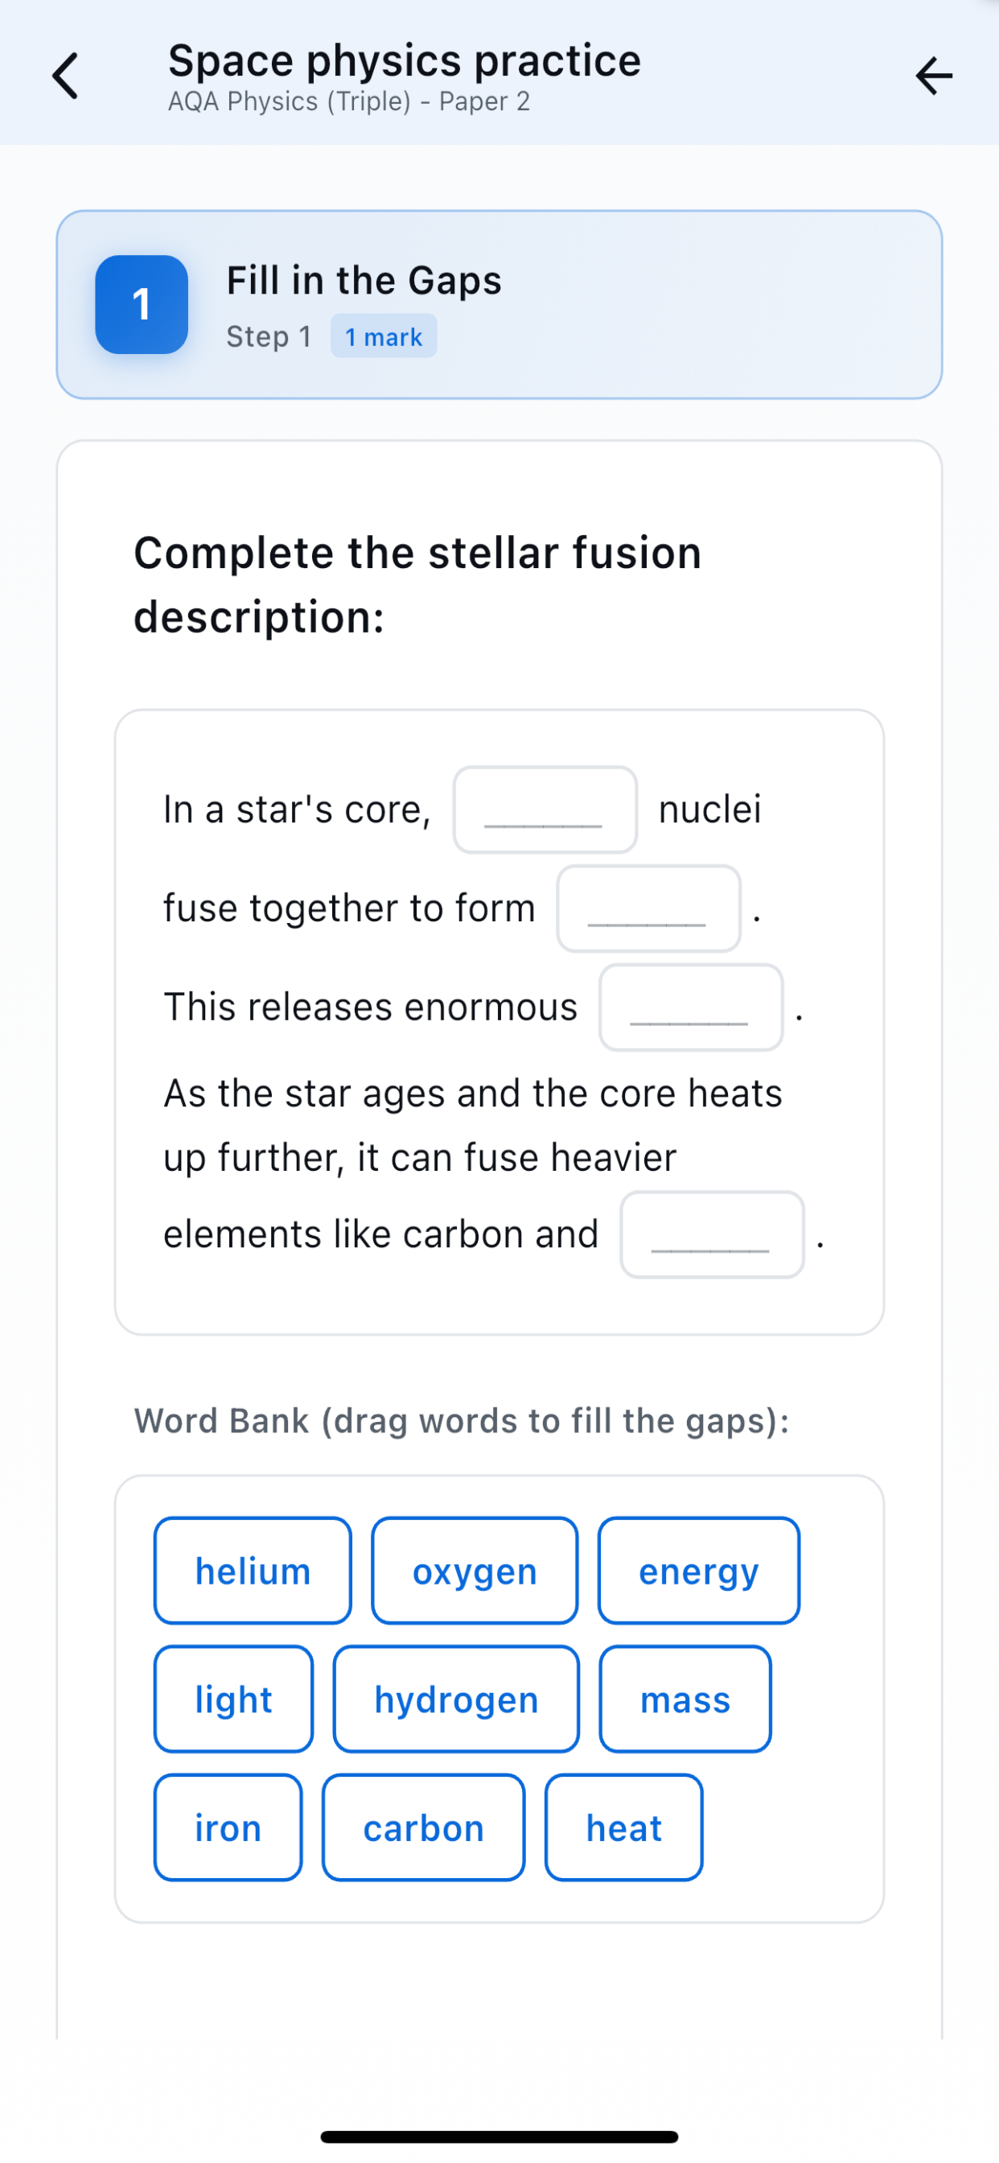Screen dimensions: 999x2163
Task: Tap the blank after This releases enormous
Action: point(690,1008)
